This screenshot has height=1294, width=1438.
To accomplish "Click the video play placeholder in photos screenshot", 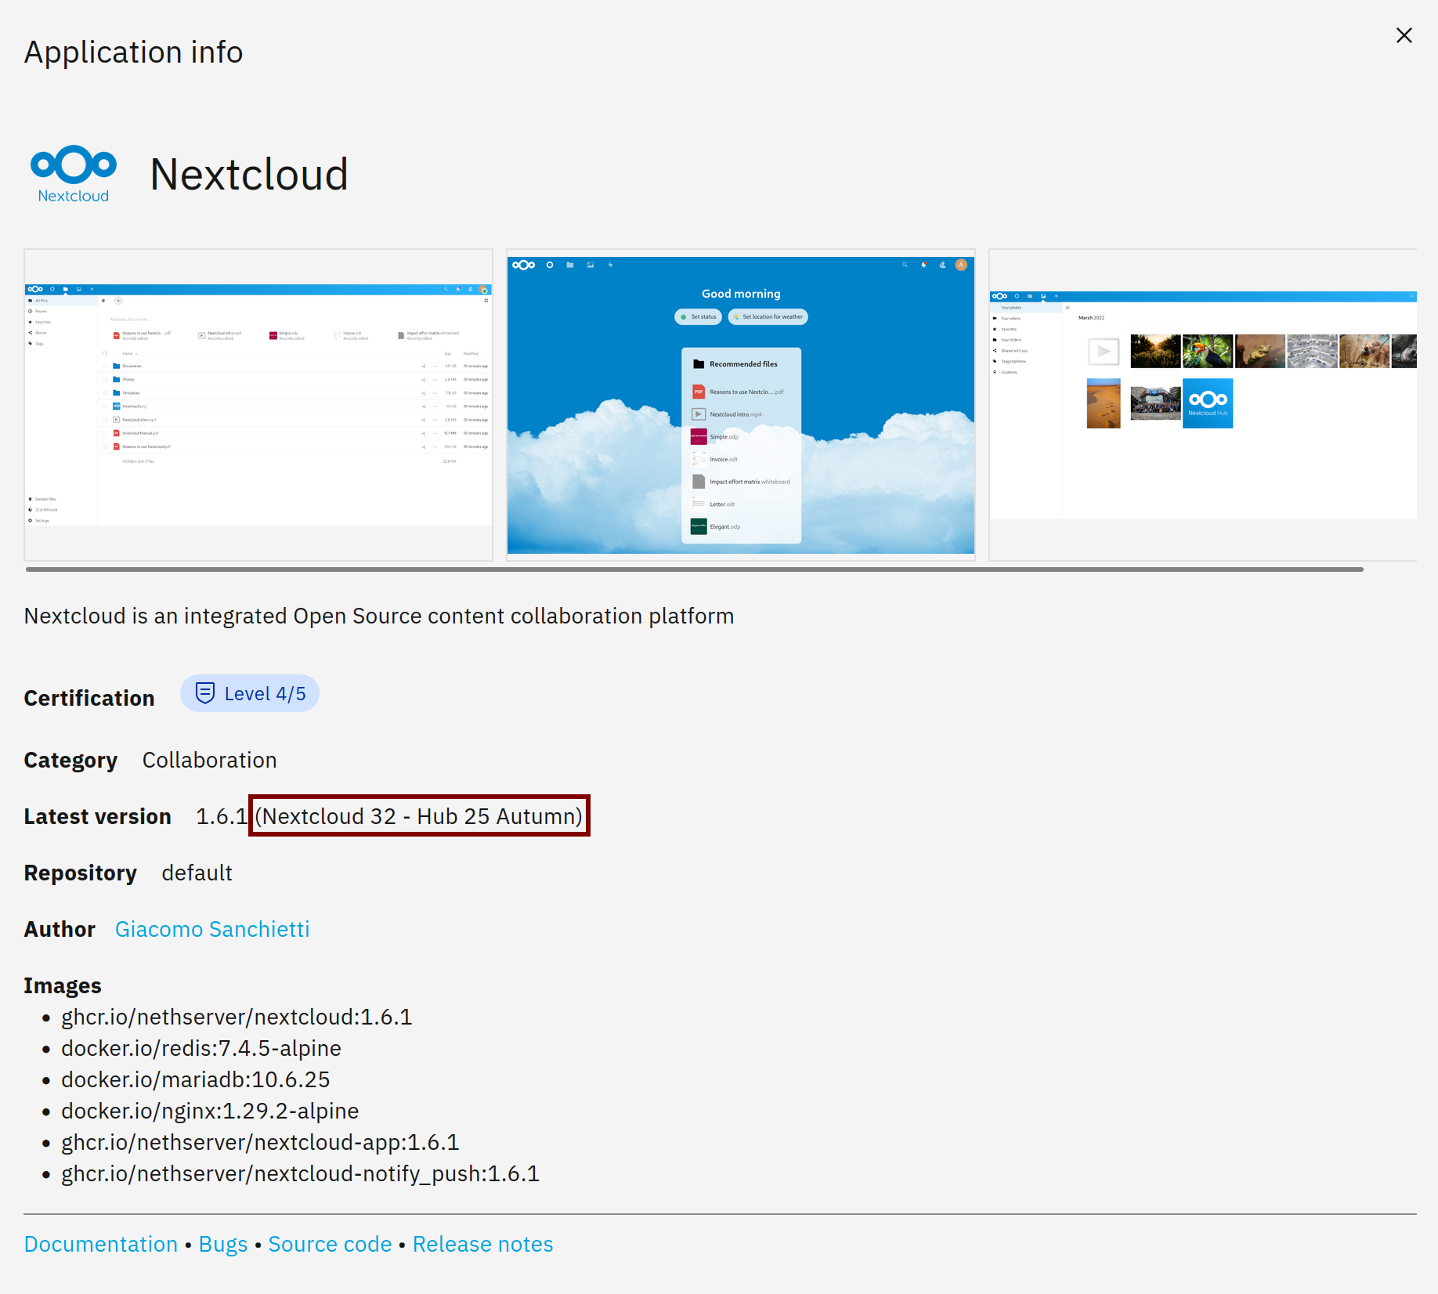I will [1104, 352].
